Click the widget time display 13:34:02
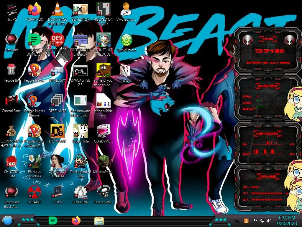302x227 pixels. coord(270,51)
